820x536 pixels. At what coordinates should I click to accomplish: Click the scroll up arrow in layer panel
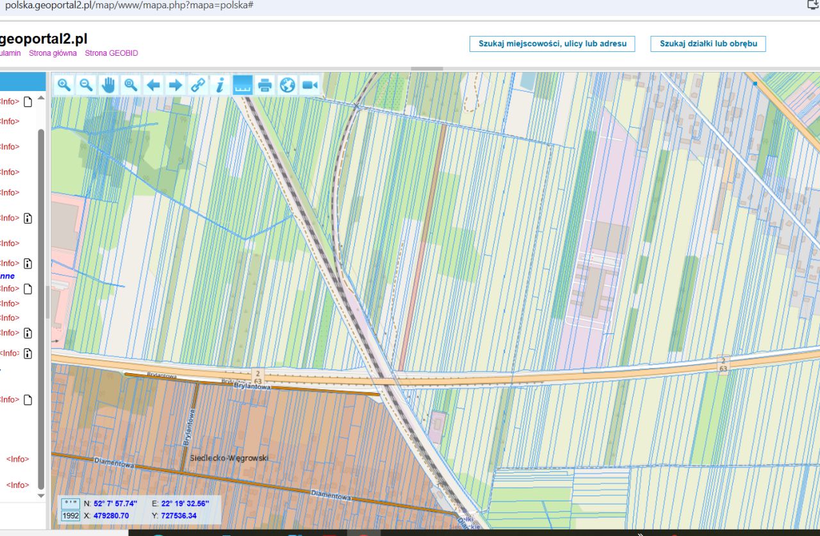41,98
